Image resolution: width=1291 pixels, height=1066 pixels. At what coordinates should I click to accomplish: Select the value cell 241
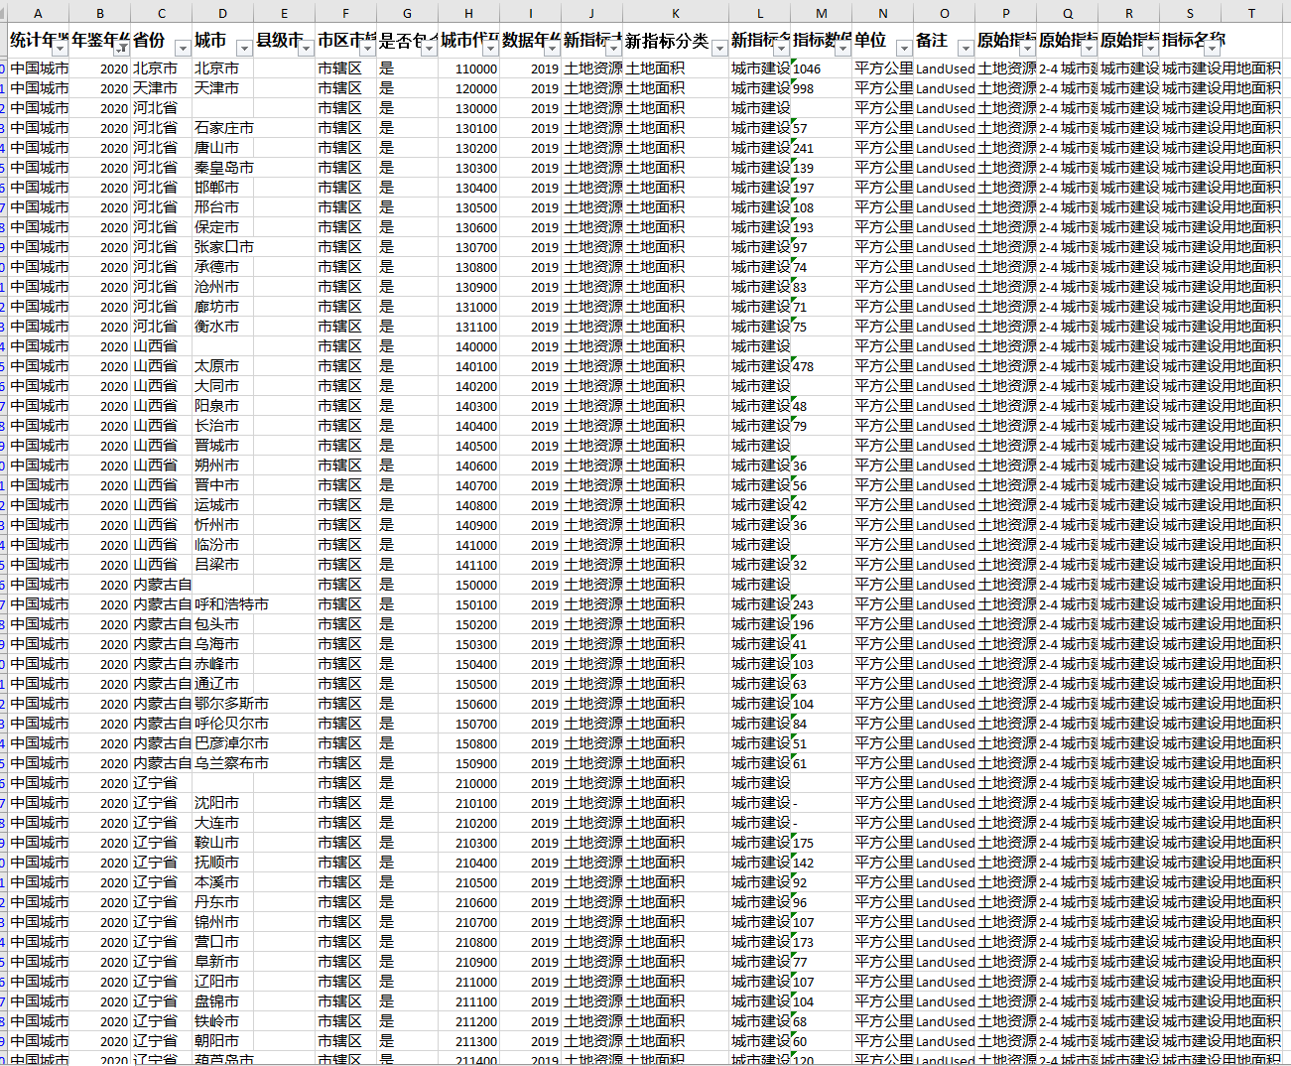tap(822, 148)
